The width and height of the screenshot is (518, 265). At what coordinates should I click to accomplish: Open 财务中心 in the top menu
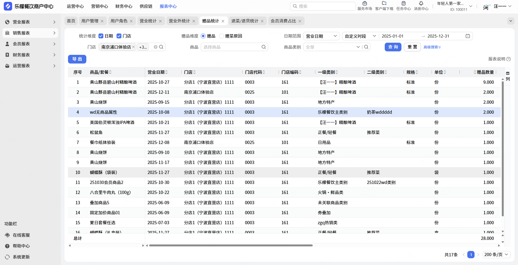[124, 6]
